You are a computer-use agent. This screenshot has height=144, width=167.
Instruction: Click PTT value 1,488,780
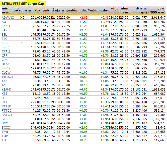pyautogui.click(x=158, y=102)
